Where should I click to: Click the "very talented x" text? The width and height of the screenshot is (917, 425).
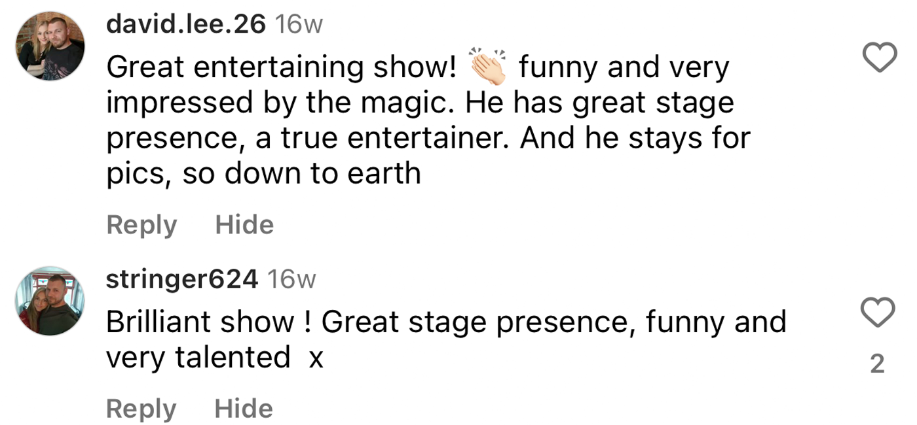click(x=215, y=357)
